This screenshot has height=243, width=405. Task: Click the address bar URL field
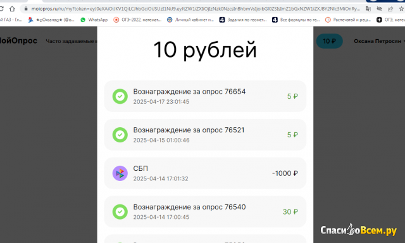196,9
